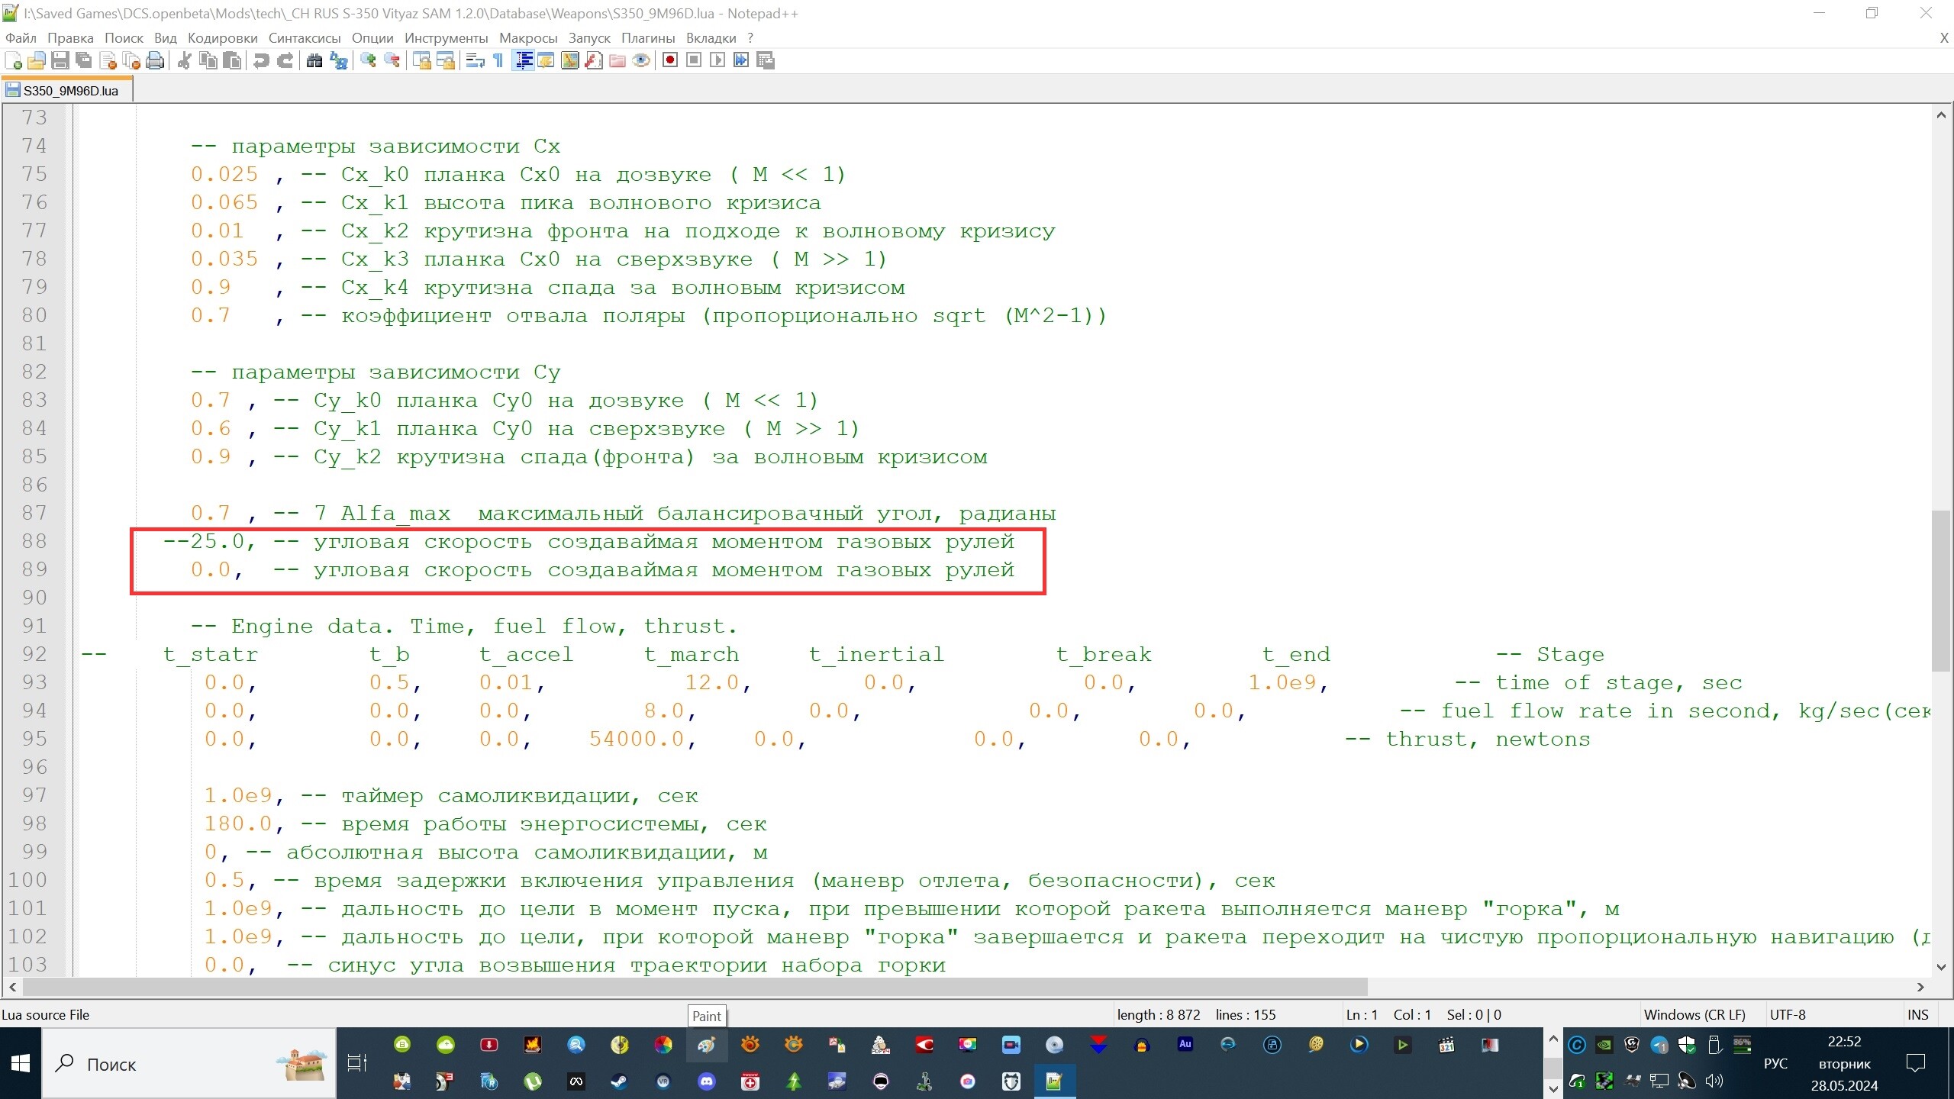The image size is (1954, 1099).
Task: Open the Плагины menu
Action: coord(647,37)
